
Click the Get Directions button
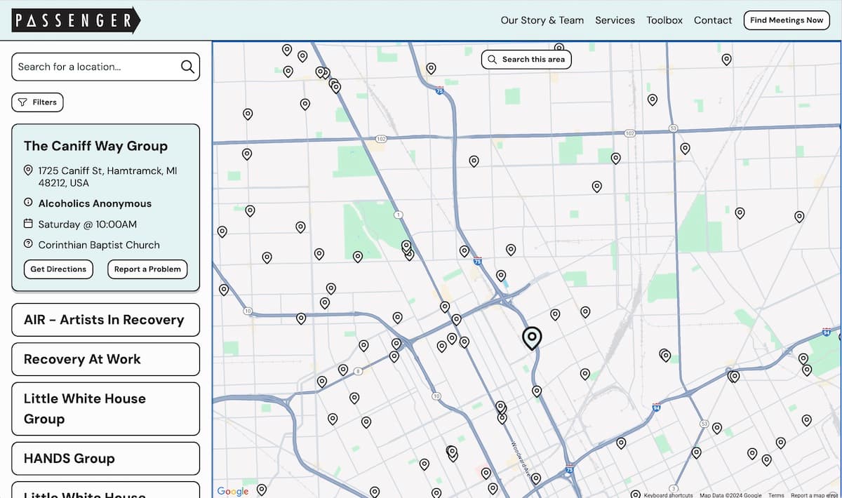(x=58, y=269)
